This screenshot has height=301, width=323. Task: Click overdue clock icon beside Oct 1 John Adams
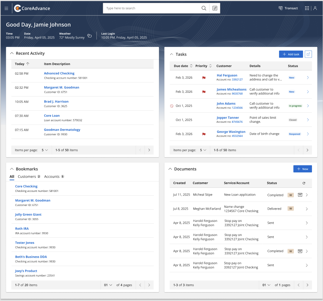171,106
